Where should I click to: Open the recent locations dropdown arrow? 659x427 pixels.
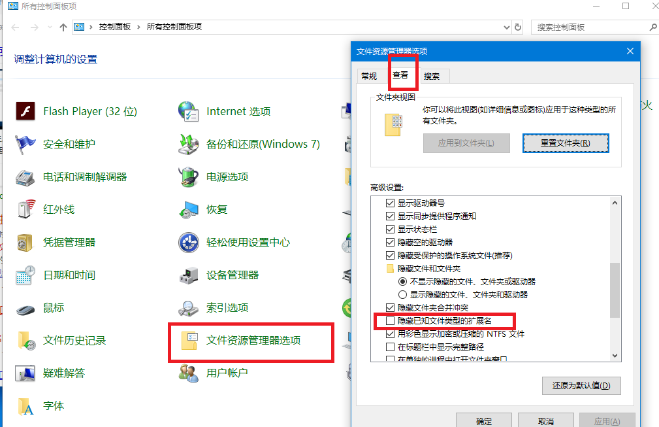(50, 27)
